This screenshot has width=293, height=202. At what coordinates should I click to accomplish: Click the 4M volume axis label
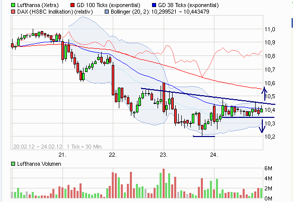268,178
